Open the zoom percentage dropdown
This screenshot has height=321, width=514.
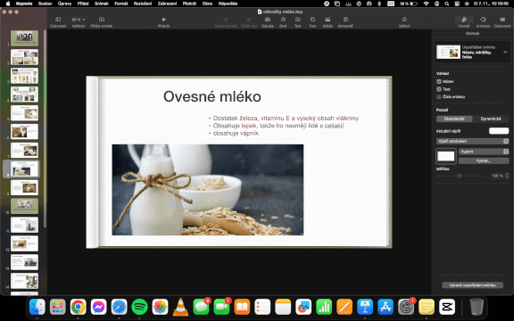click(79, 20)
